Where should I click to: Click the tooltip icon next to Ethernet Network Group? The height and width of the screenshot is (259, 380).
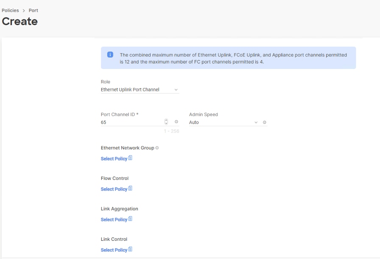coord(157,148)
